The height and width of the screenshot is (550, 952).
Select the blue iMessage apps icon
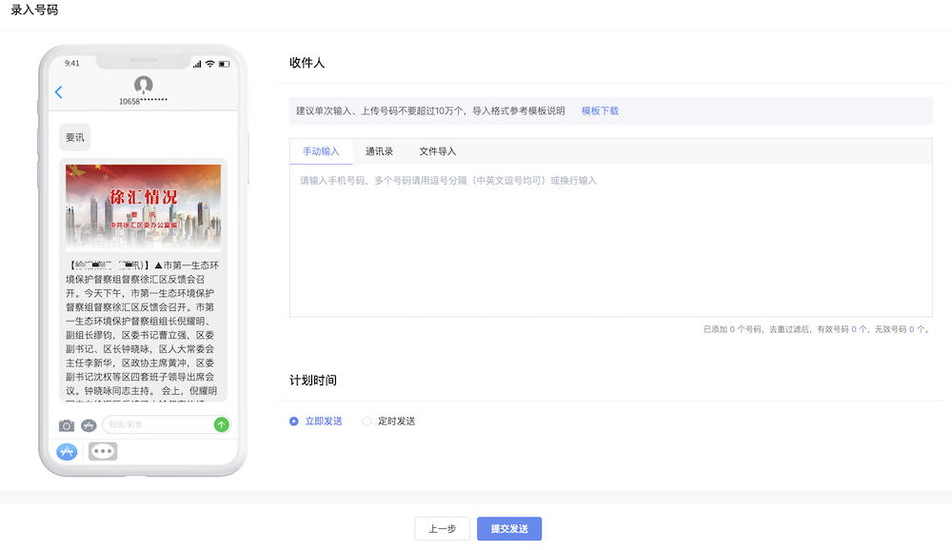pos(66,451)
